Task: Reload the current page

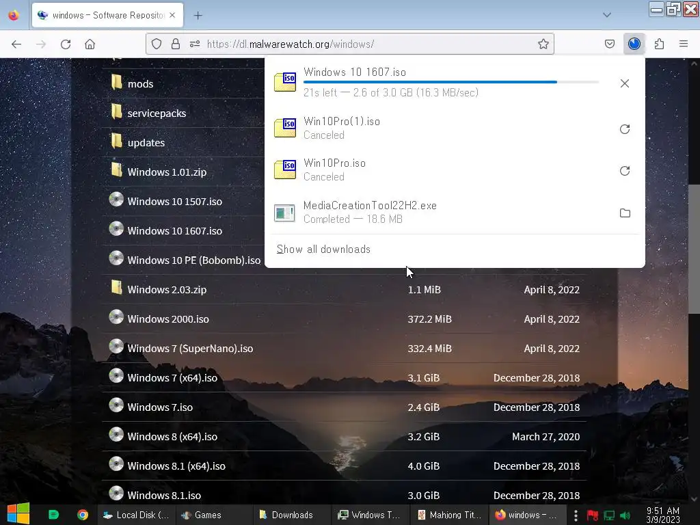Action: 66,44
